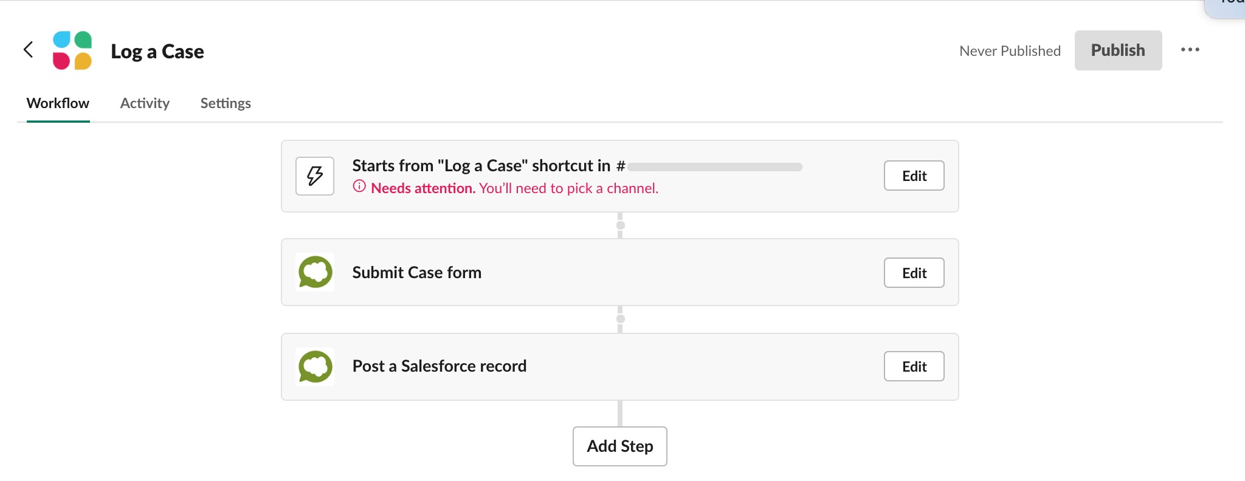Click Salesforce icon beside Post a Salesforce record
The image size is (1245, 481).
click(x=315, y=367)
